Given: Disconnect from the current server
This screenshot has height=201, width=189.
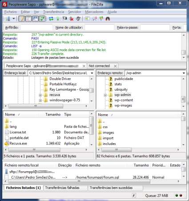Looking at the screenshot, I should pos(72,19).
